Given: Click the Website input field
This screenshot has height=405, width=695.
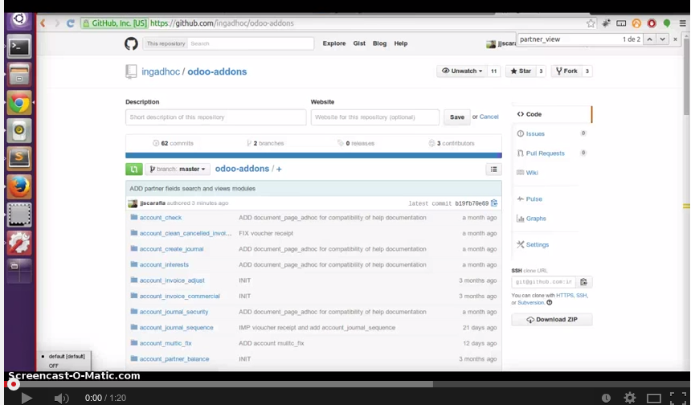Looking at the screenshot, I should click(x=375, y=117).
